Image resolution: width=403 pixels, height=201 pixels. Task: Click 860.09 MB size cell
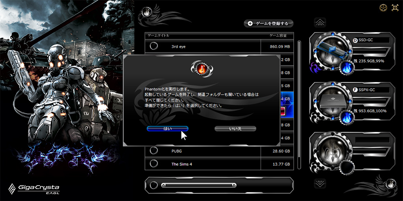(277, 47)
